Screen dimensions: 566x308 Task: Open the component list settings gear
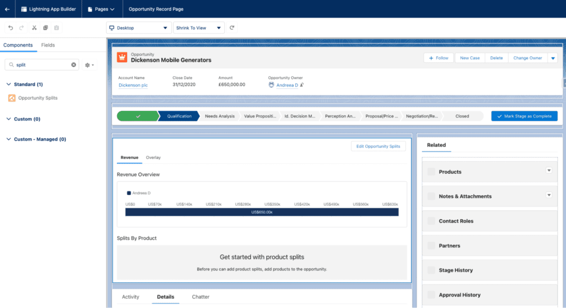pyautogui.click(x=89, y=65)
